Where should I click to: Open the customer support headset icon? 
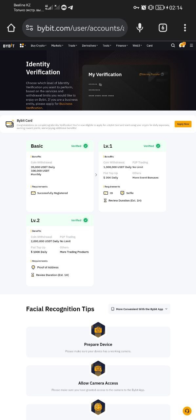click(x=187, y=411)
